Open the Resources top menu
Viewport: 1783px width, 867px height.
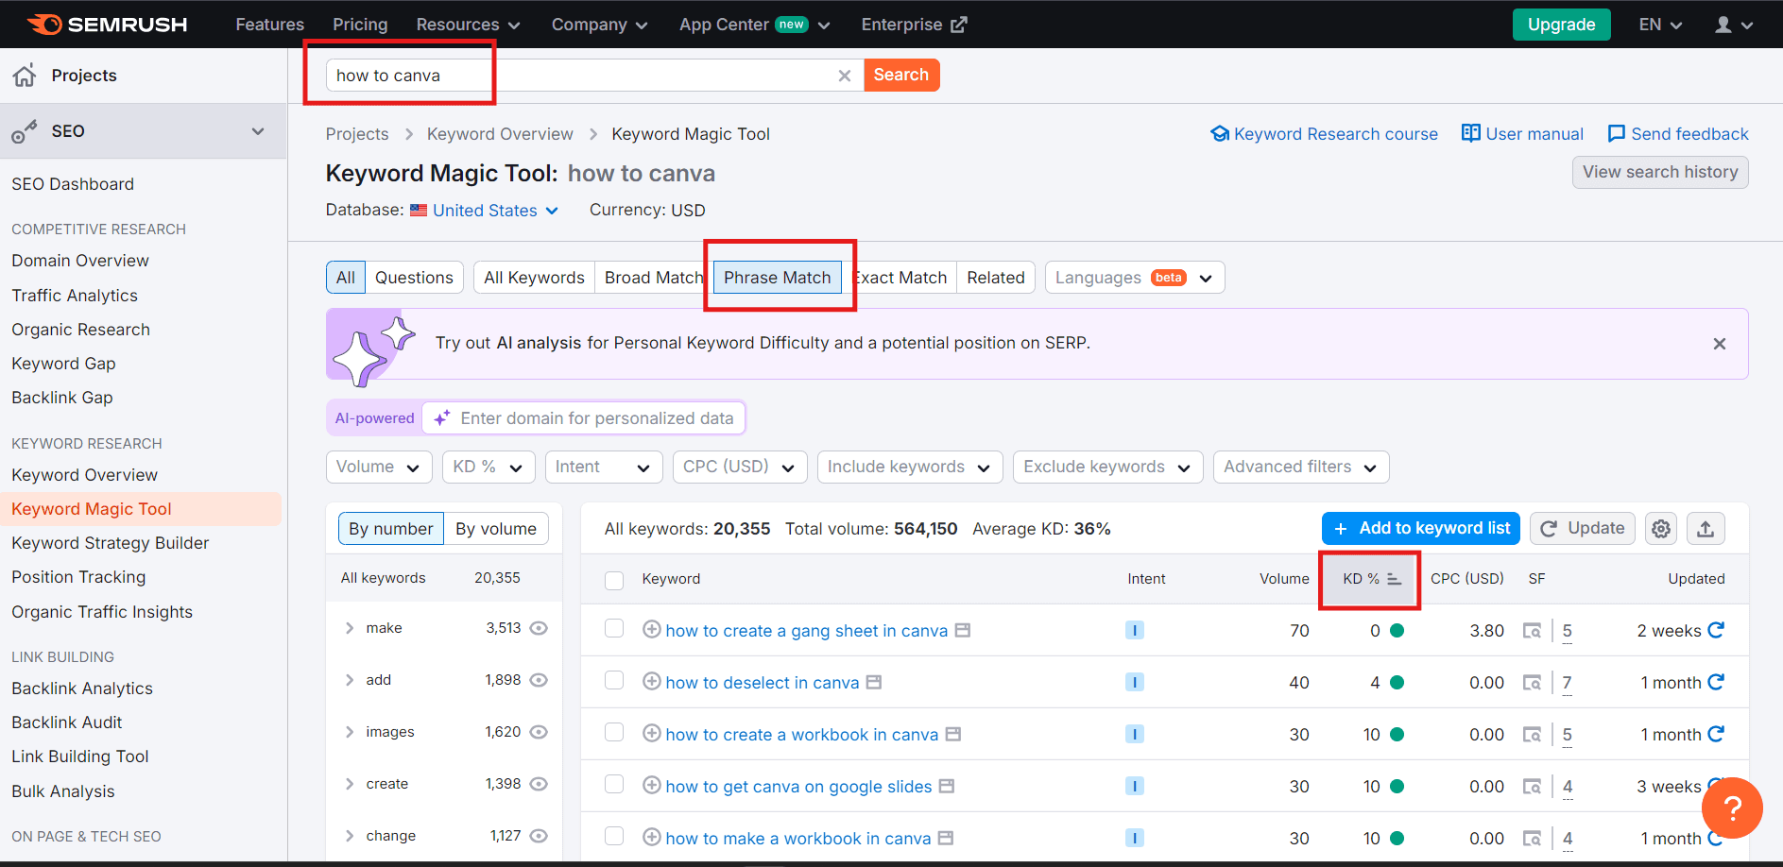coord(468,25)
